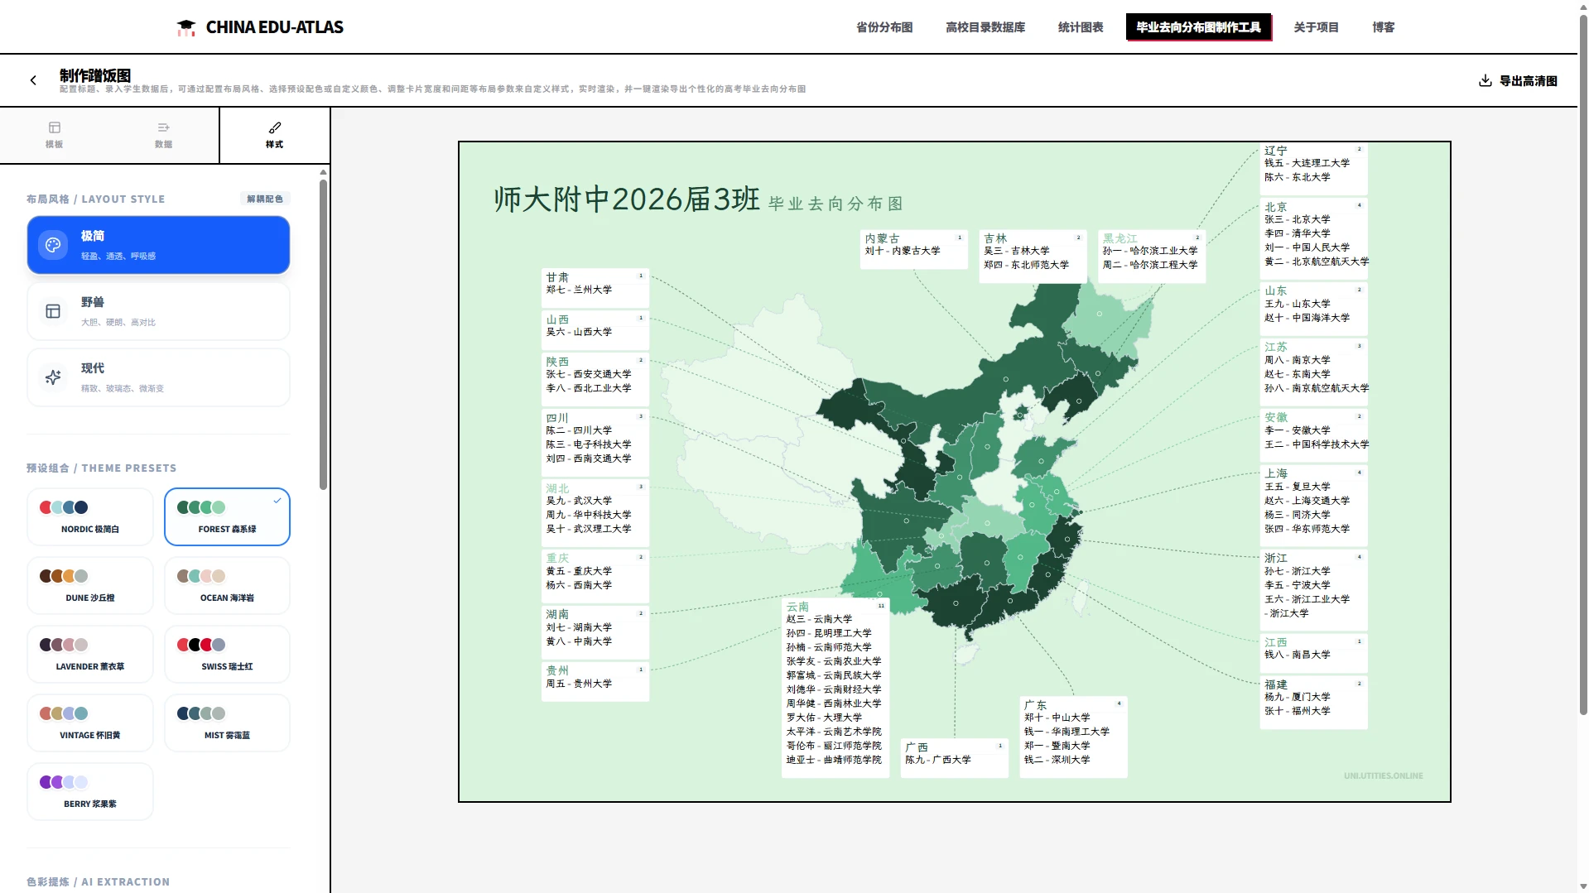This screenshot has height=893, width=1589.
Task: Click the 甘肃 province card heading
Action: coord(557,277)
